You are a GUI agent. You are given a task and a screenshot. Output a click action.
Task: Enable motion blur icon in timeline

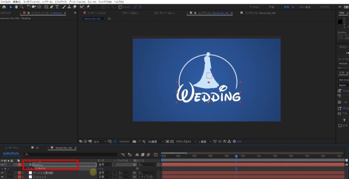(148, 155)
